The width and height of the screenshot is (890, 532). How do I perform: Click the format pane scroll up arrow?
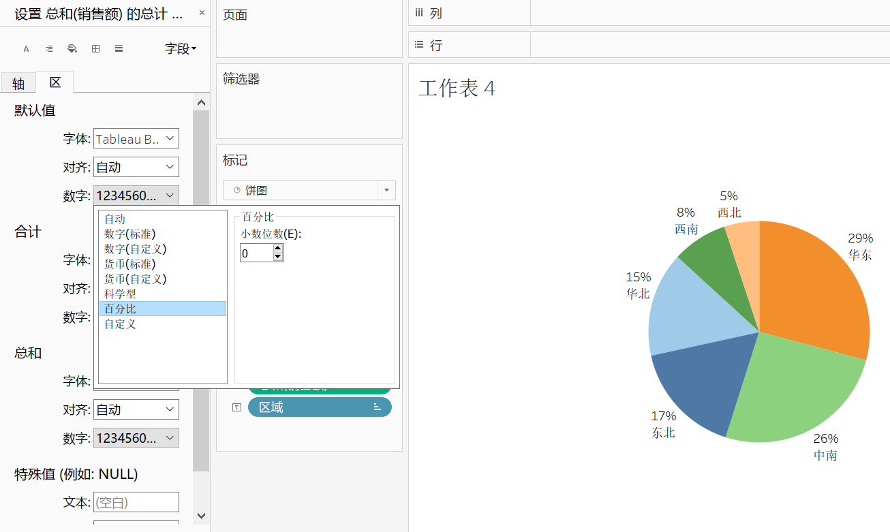tap(201, 103)
